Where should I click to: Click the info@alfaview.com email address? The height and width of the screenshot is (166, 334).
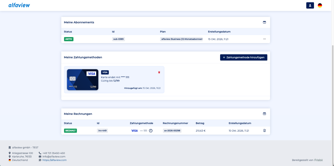click(54, 157)
